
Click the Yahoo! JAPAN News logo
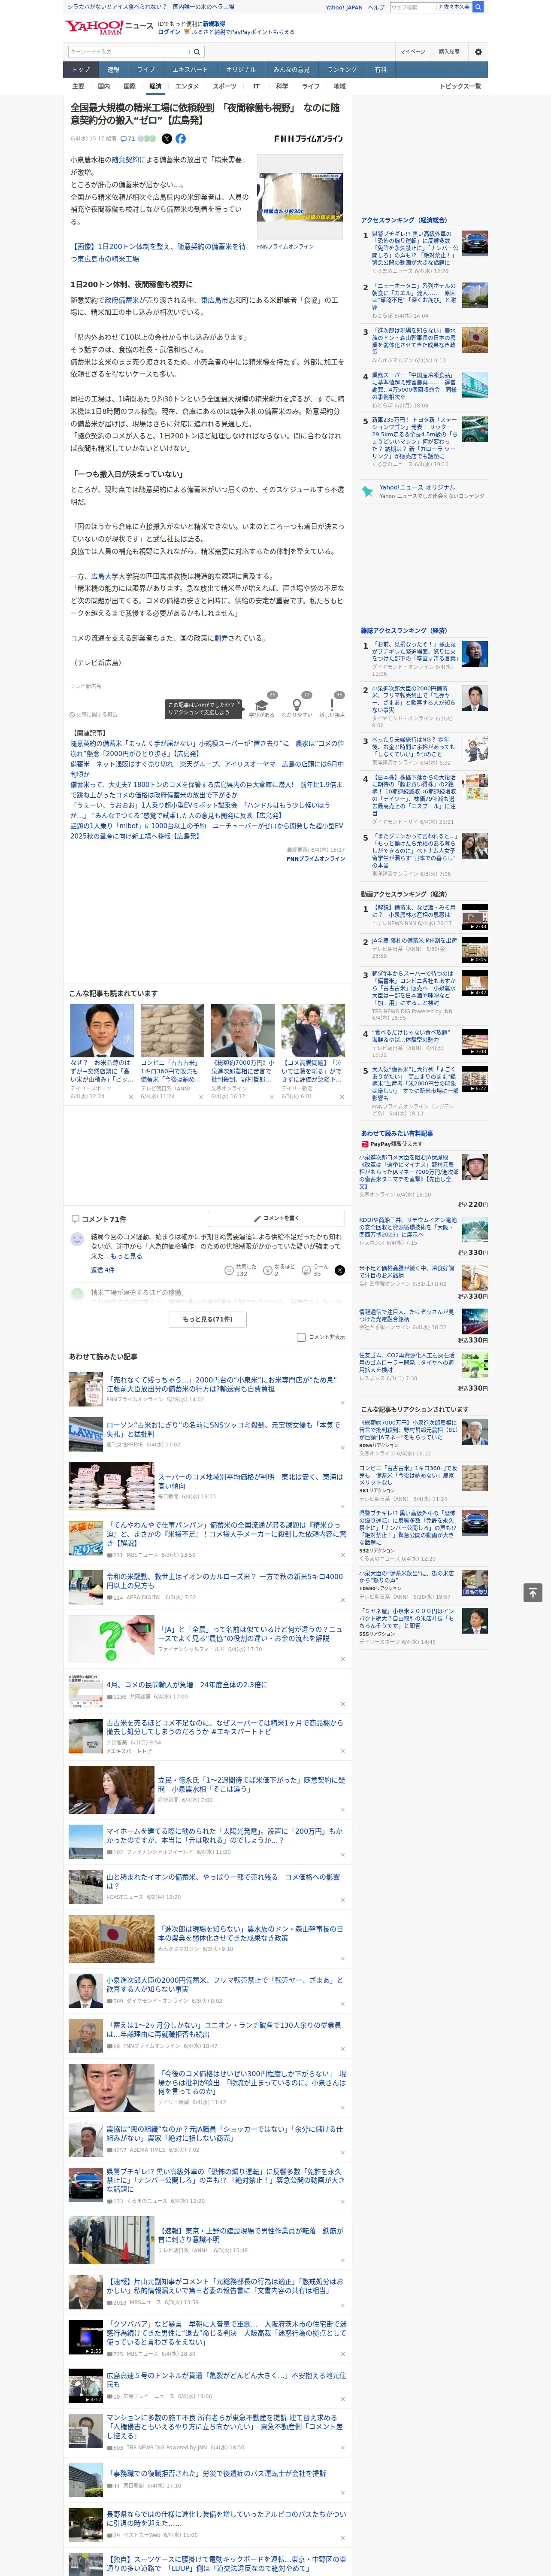click(x=109, y=27)
